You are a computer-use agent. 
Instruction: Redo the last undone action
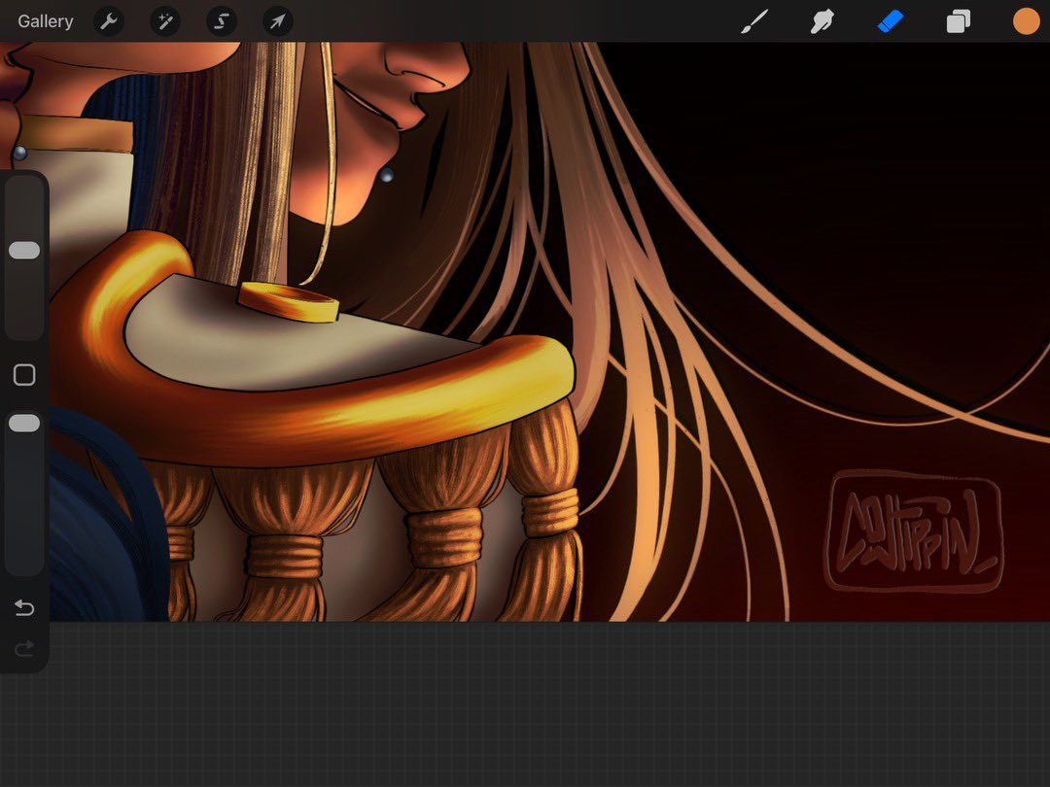click(24, 648)
